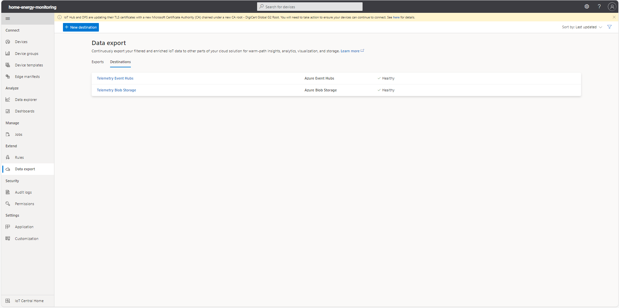Collapse the navigation sidebar with hamburger button
Screen dimensions: 619x308
pos(8,18)
